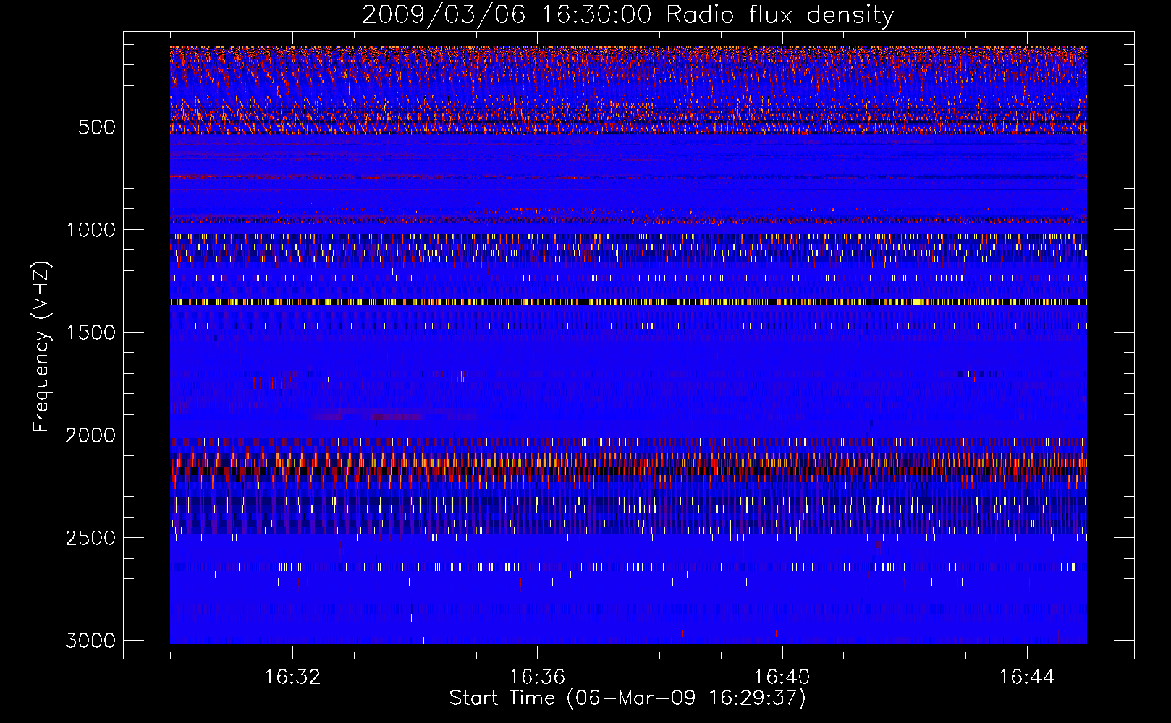1171x723 pixels.
Task: Click the 2000 frequency tick label
Action: pyautogui.click(x=90, y=435)
